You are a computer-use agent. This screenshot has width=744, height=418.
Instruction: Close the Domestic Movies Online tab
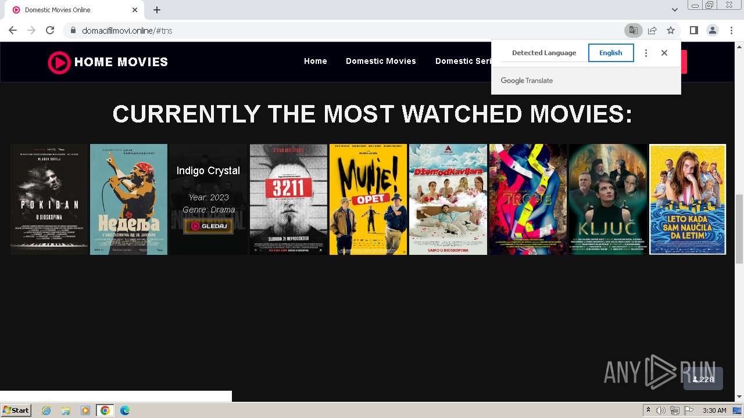click(135, 10)
